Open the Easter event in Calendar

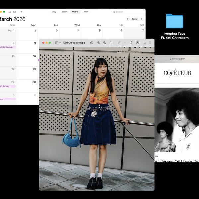coord(8,99)
